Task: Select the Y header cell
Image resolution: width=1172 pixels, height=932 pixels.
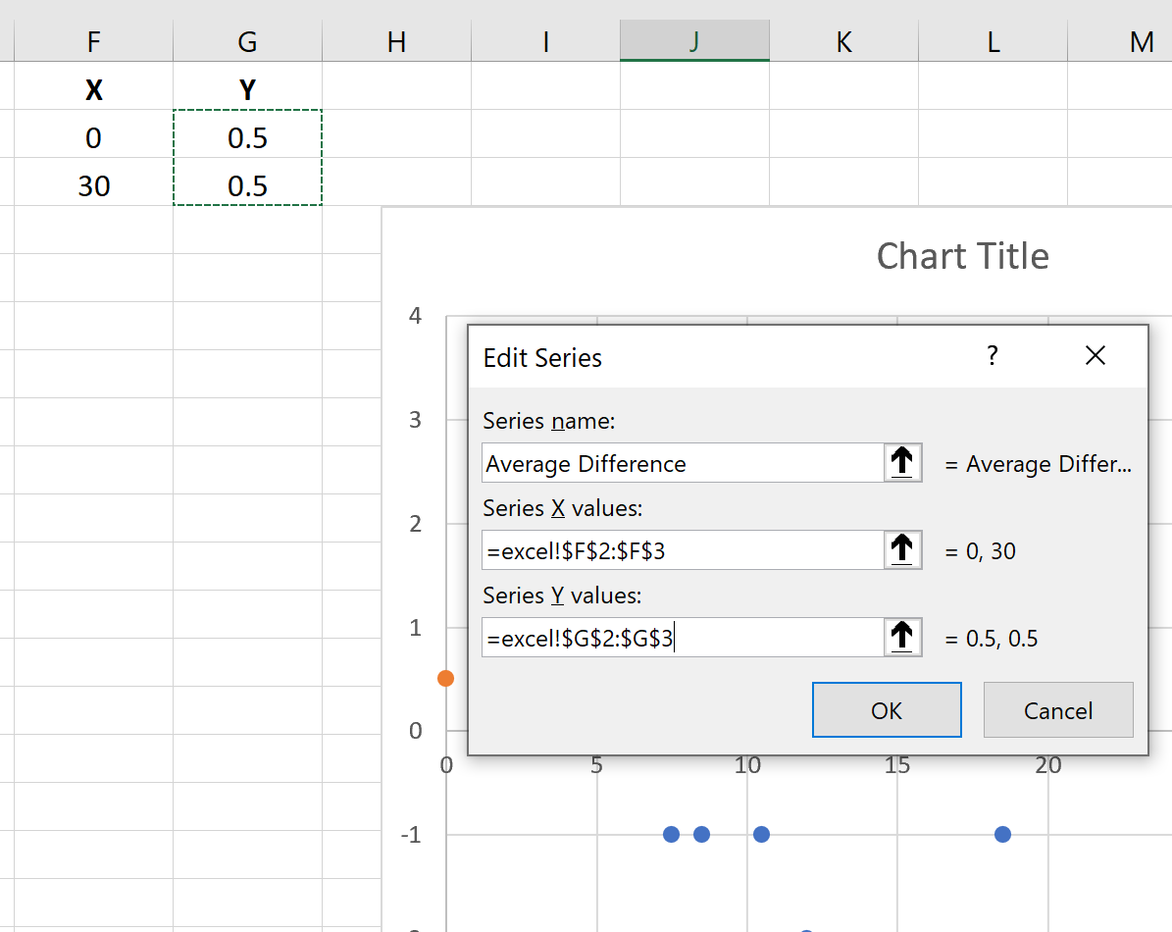Action: 246,89
